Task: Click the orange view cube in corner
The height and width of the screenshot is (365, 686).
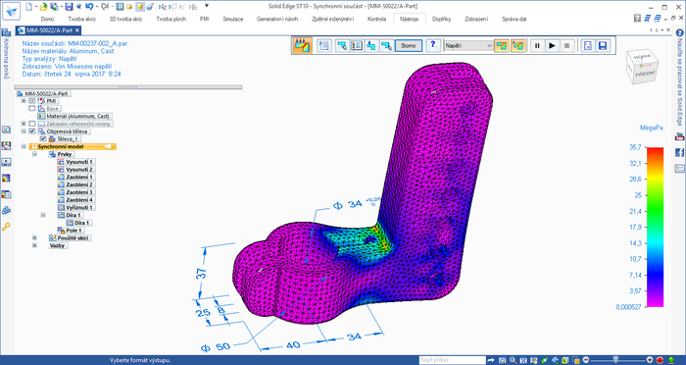Action: (x=643, y=67)
